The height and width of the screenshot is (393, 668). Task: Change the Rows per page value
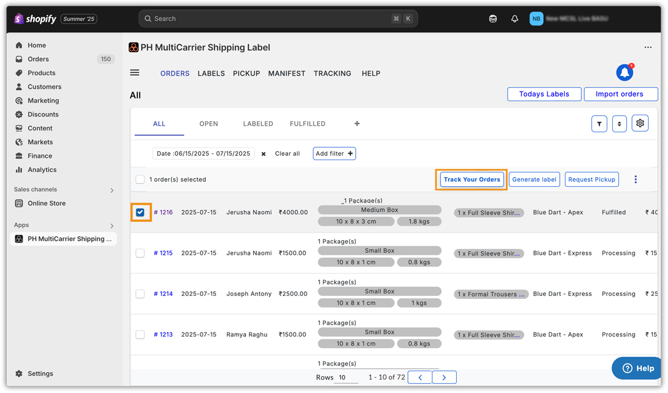pyautogui.click(x=346, y=378)
